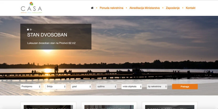Open the Zaposlenje menu link
Image resolution: width=218 pixels, height=109 pixels.
click(x=173, y=8)
